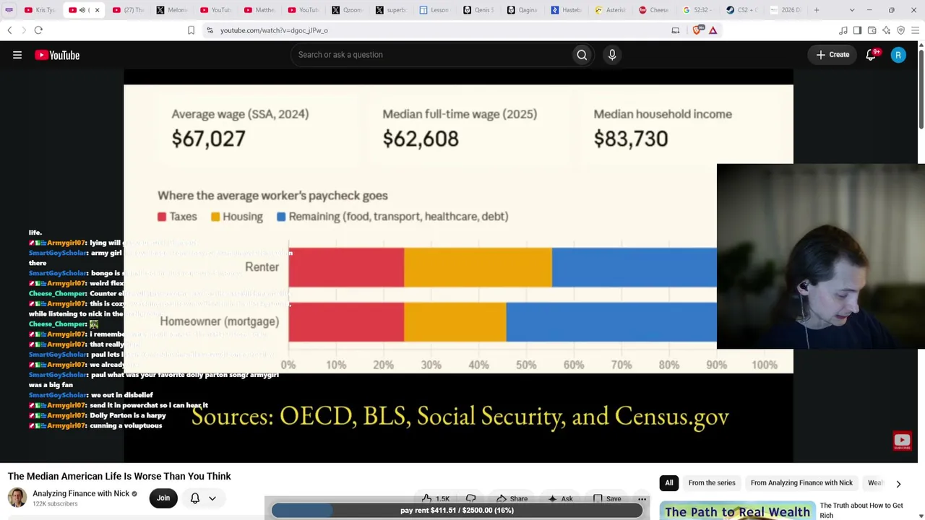Open more actions three dots
The width and height of the screenshot is (925, 520).
click(642, 498)
